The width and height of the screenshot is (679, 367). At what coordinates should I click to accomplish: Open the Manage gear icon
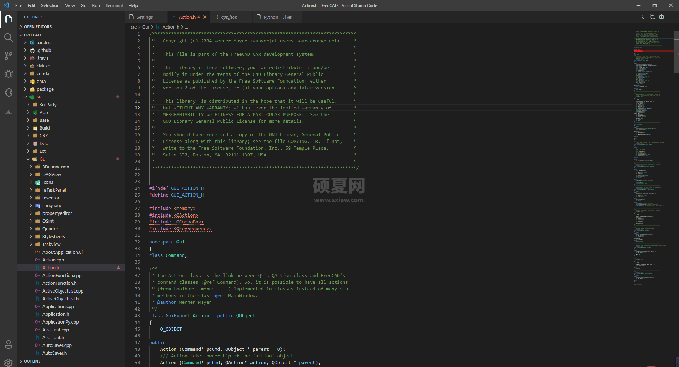pyautogui.click(x=8, y=362)
